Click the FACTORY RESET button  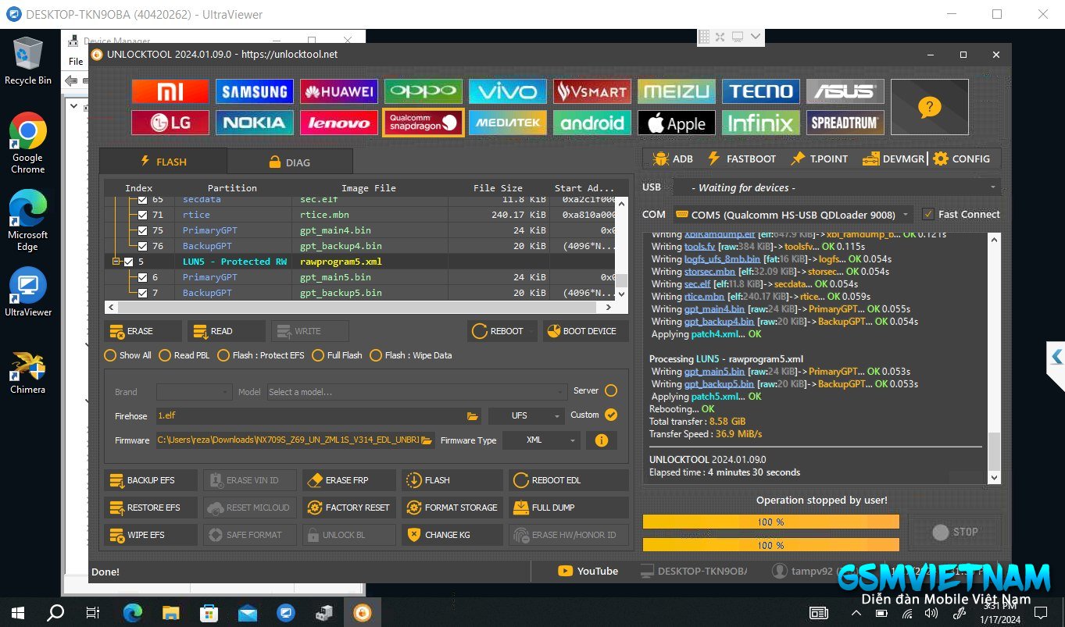pyautogui.click(x=349, y=508)
